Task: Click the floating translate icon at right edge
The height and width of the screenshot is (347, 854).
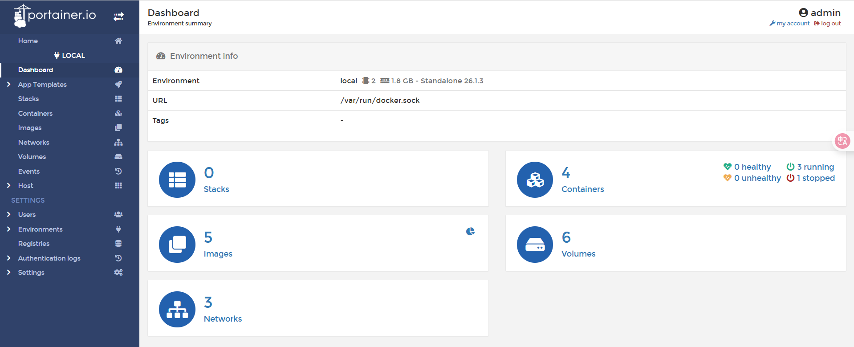Action: pos(842,141)
